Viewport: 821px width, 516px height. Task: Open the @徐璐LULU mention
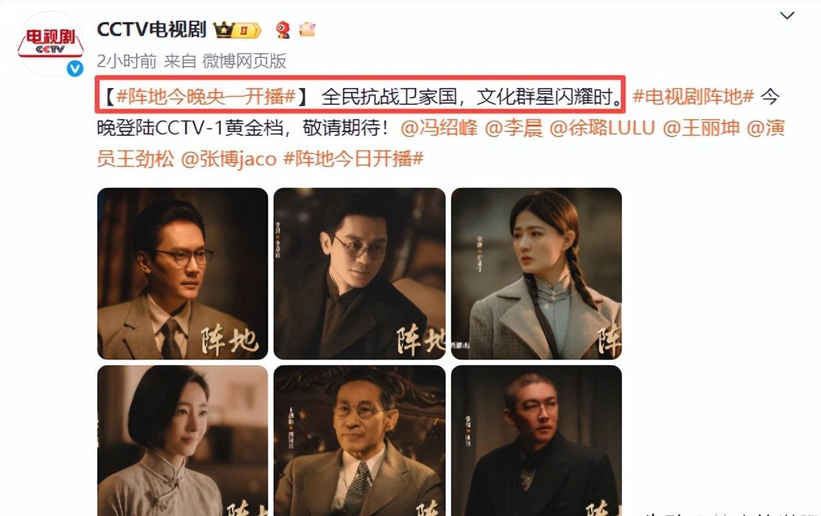click(603, 128)
